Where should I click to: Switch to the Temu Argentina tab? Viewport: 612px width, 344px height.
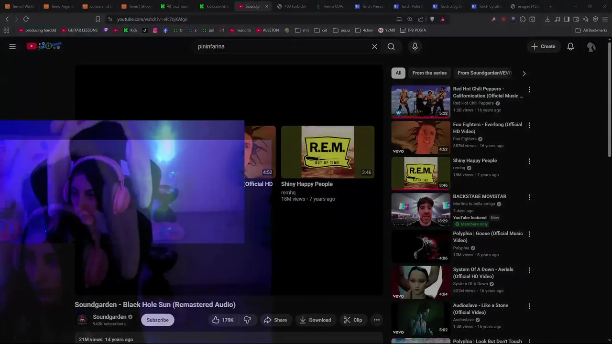(x=58, y=6)
